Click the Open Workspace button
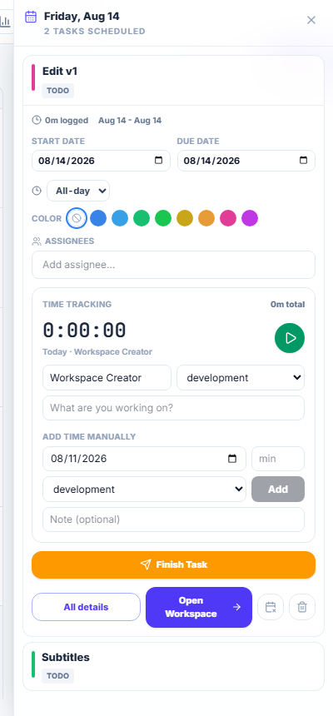The width and height of the screenshot is (333, 716). (x=199, y=607)
